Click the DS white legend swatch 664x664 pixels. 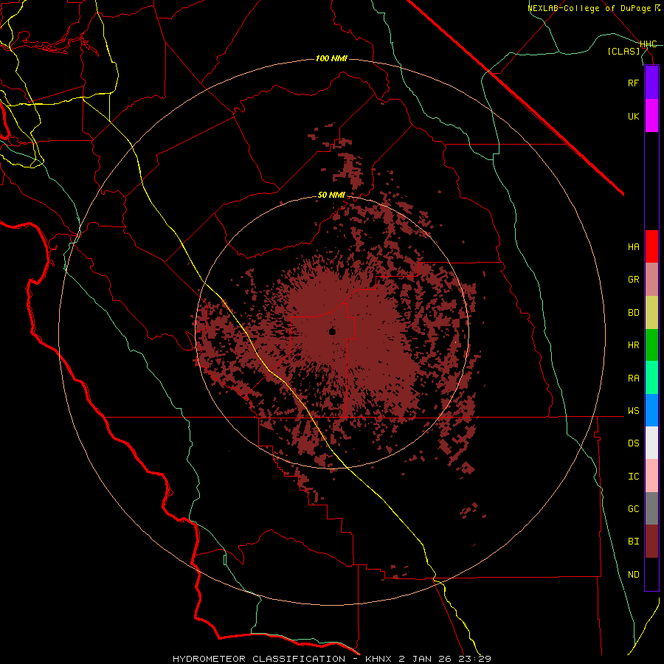[x=651, y=443]
